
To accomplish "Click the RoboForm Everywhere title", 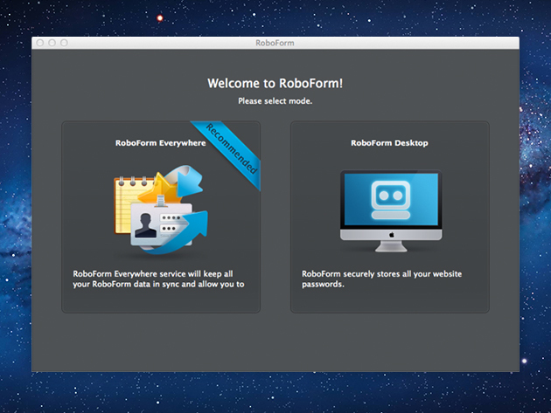I will [161, 143].
